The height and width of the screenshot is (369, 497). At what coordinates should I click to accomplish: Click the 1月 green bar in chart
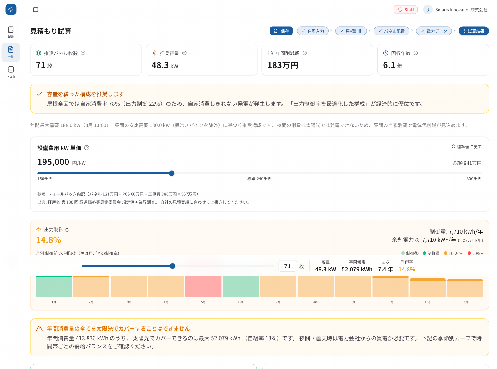tap(54, 286)
